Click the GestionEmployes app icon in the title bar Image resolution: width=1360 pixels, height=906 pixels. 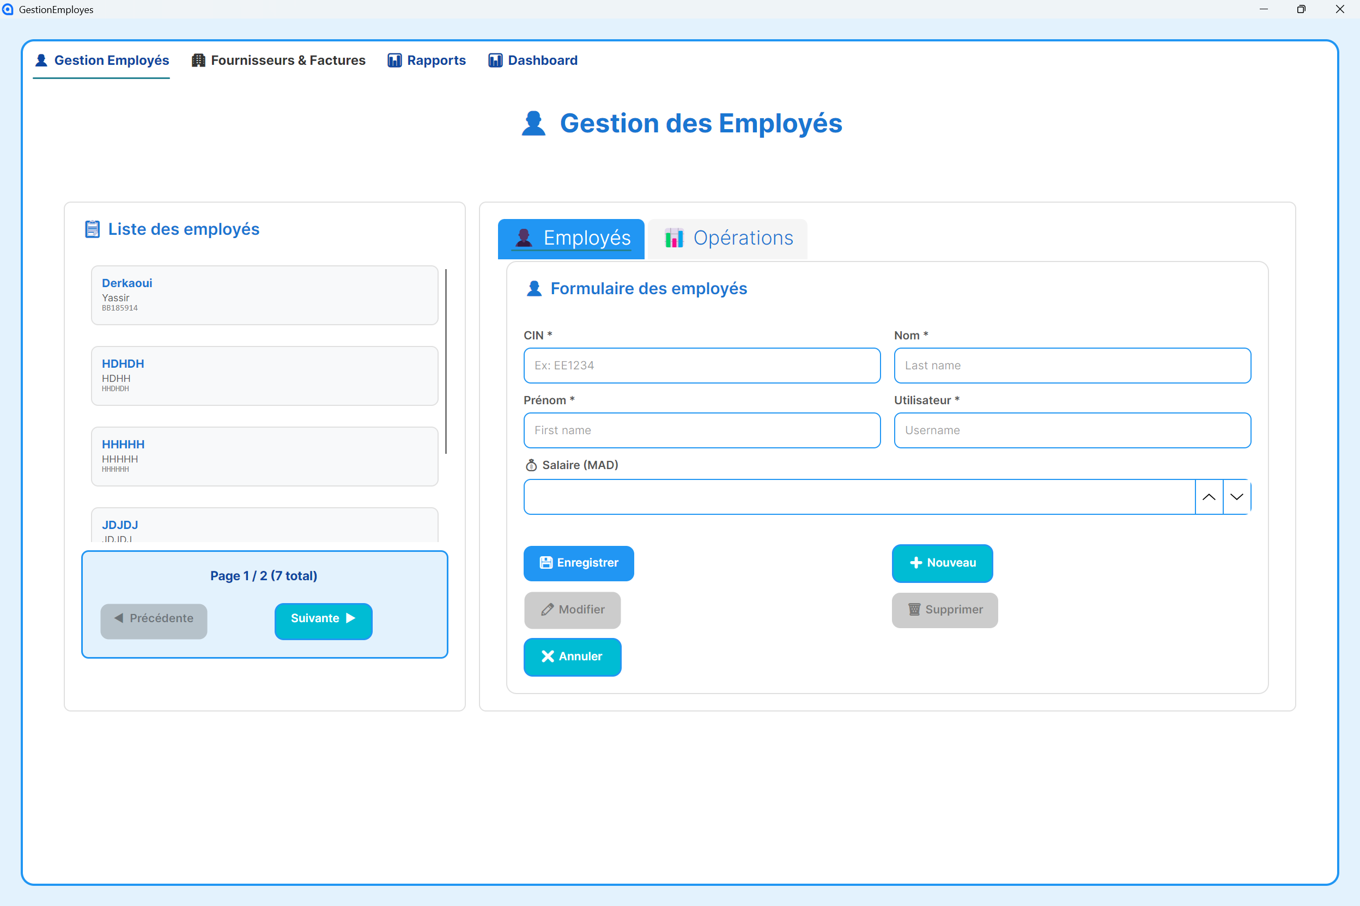8,9
